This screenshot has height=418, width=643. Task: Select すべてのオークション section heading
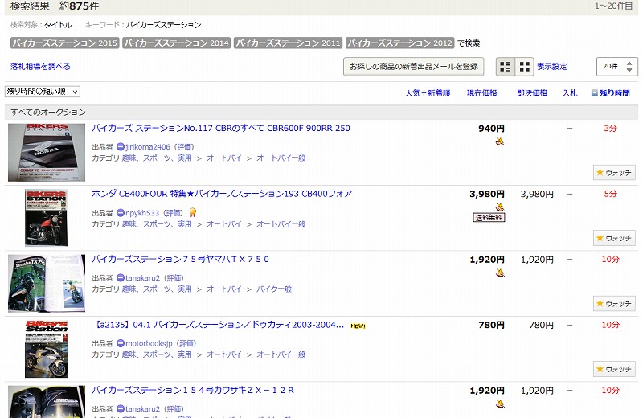click(48, 112)
